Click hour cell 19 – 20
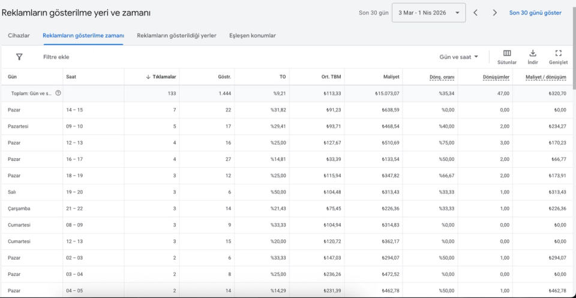Viewport: 576px width, 298px height. click(74, 192)
